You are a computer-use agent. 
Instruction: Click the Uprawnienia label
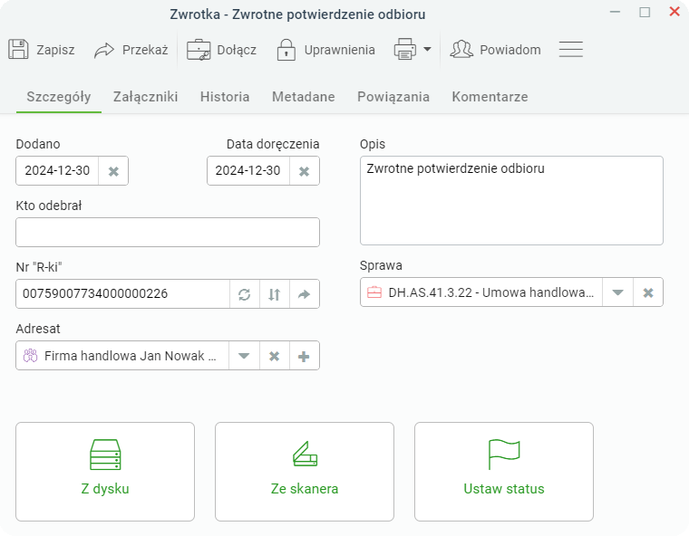coord(340,50)
